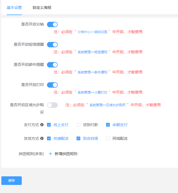
Task: Uncheck the 线上支付 checkbox
Action: (x=49, y=125)
